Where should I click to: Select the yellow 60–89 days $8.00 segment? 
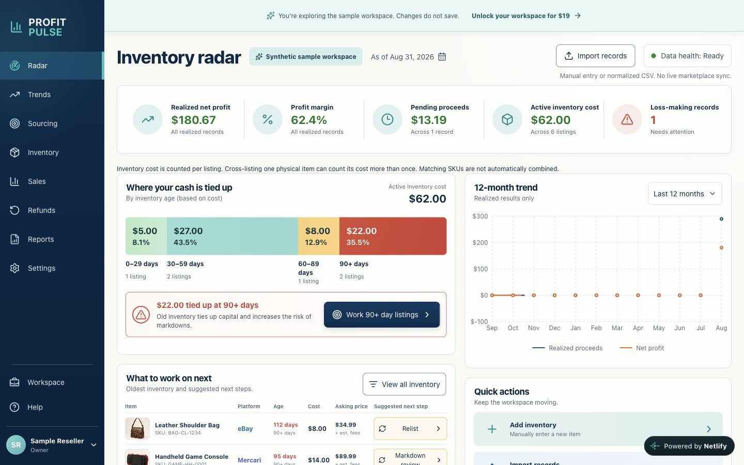click(x=319, y=236)
